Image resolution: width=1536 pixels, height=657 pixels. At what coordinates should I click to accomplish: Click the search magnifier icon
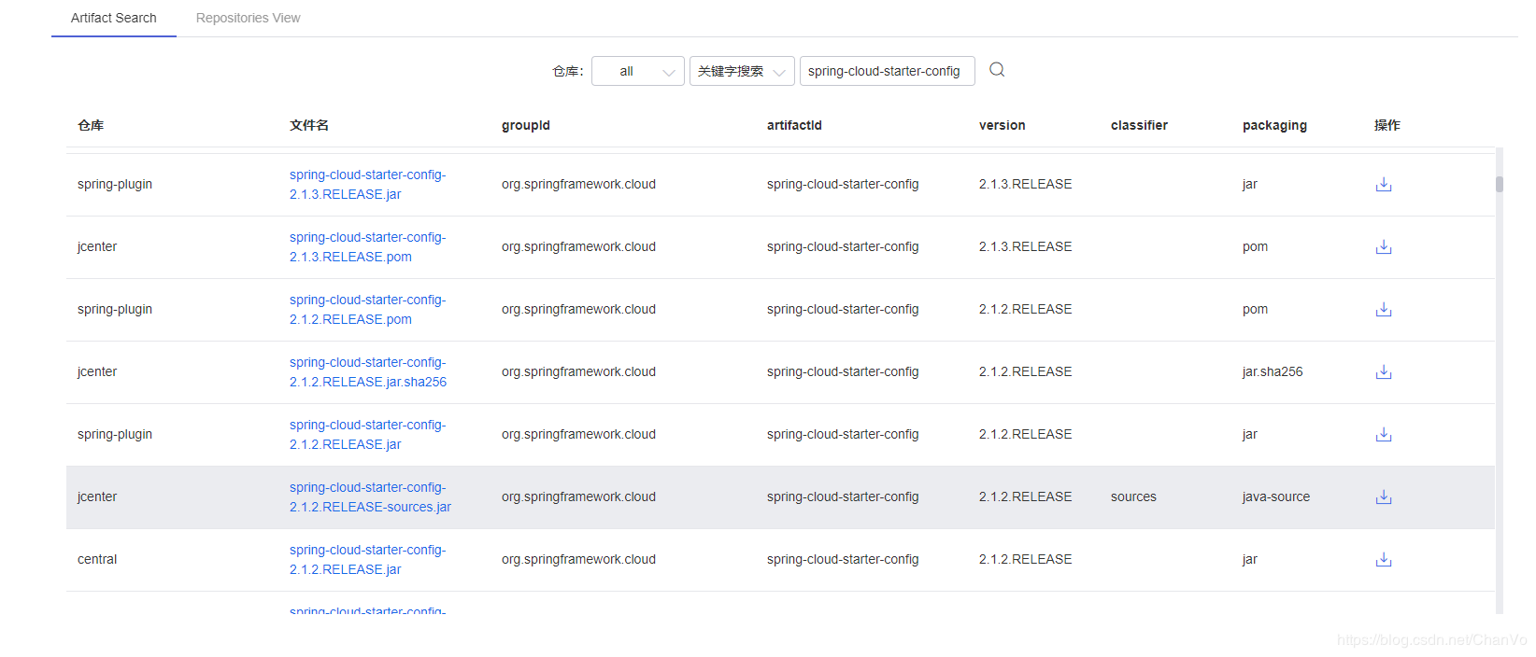pos(997,70)
